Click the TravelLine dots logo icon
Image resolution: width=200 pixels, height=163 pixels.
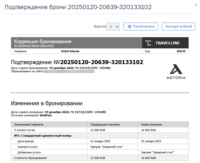tap(148, 43)
